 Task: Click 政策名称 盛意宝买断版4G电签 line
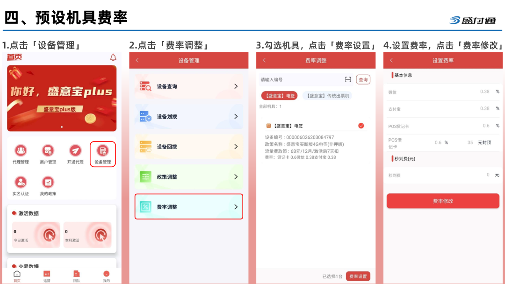click(304, 144)
